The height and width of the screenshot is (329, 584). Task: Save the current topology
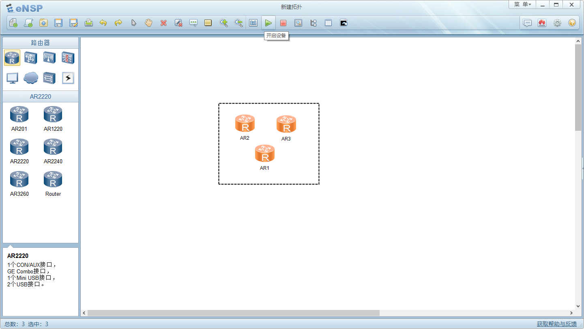tap(58, 23)
